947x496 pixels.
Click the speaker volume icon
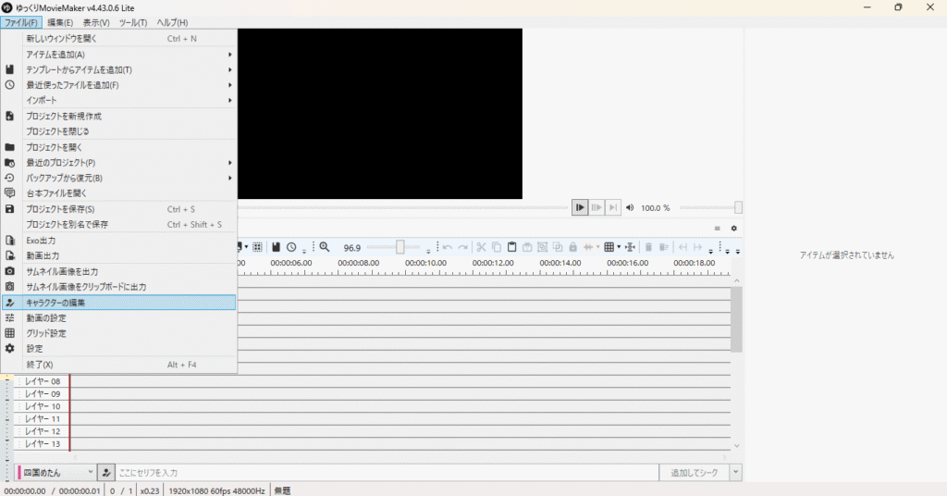(x=630, y=208)
